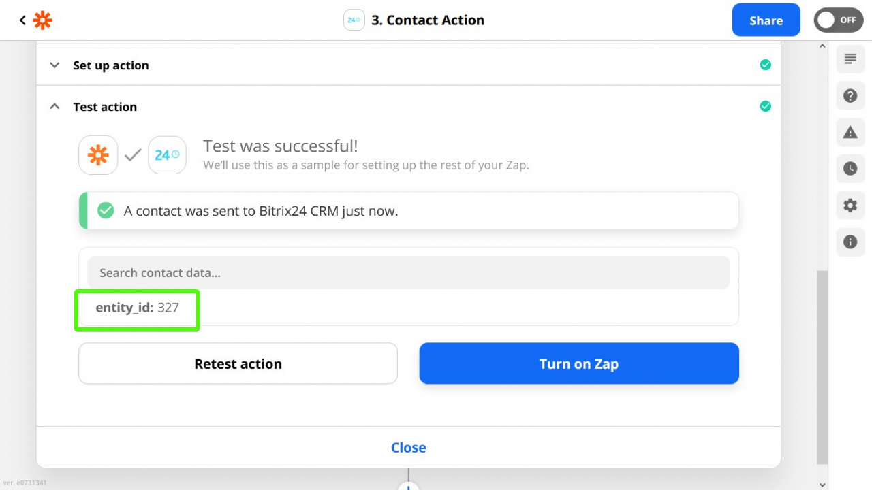Open the warning triangle alerts icon
872x490 pixels.
[850, 133]
